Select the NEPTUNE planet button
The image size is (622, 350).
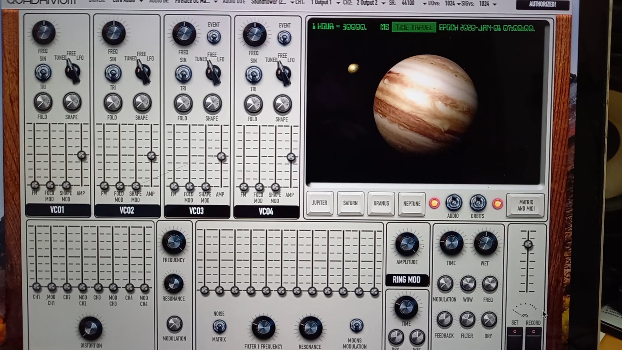pyautogui.click(x=412, y=204)
